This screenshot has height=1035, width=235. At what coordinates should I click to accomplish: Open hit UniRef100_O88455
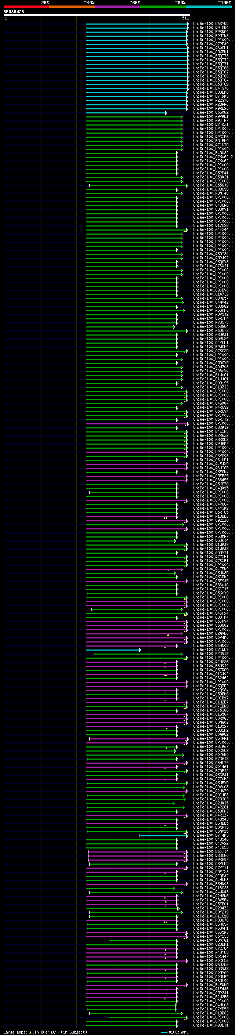(x=211, y=480)
